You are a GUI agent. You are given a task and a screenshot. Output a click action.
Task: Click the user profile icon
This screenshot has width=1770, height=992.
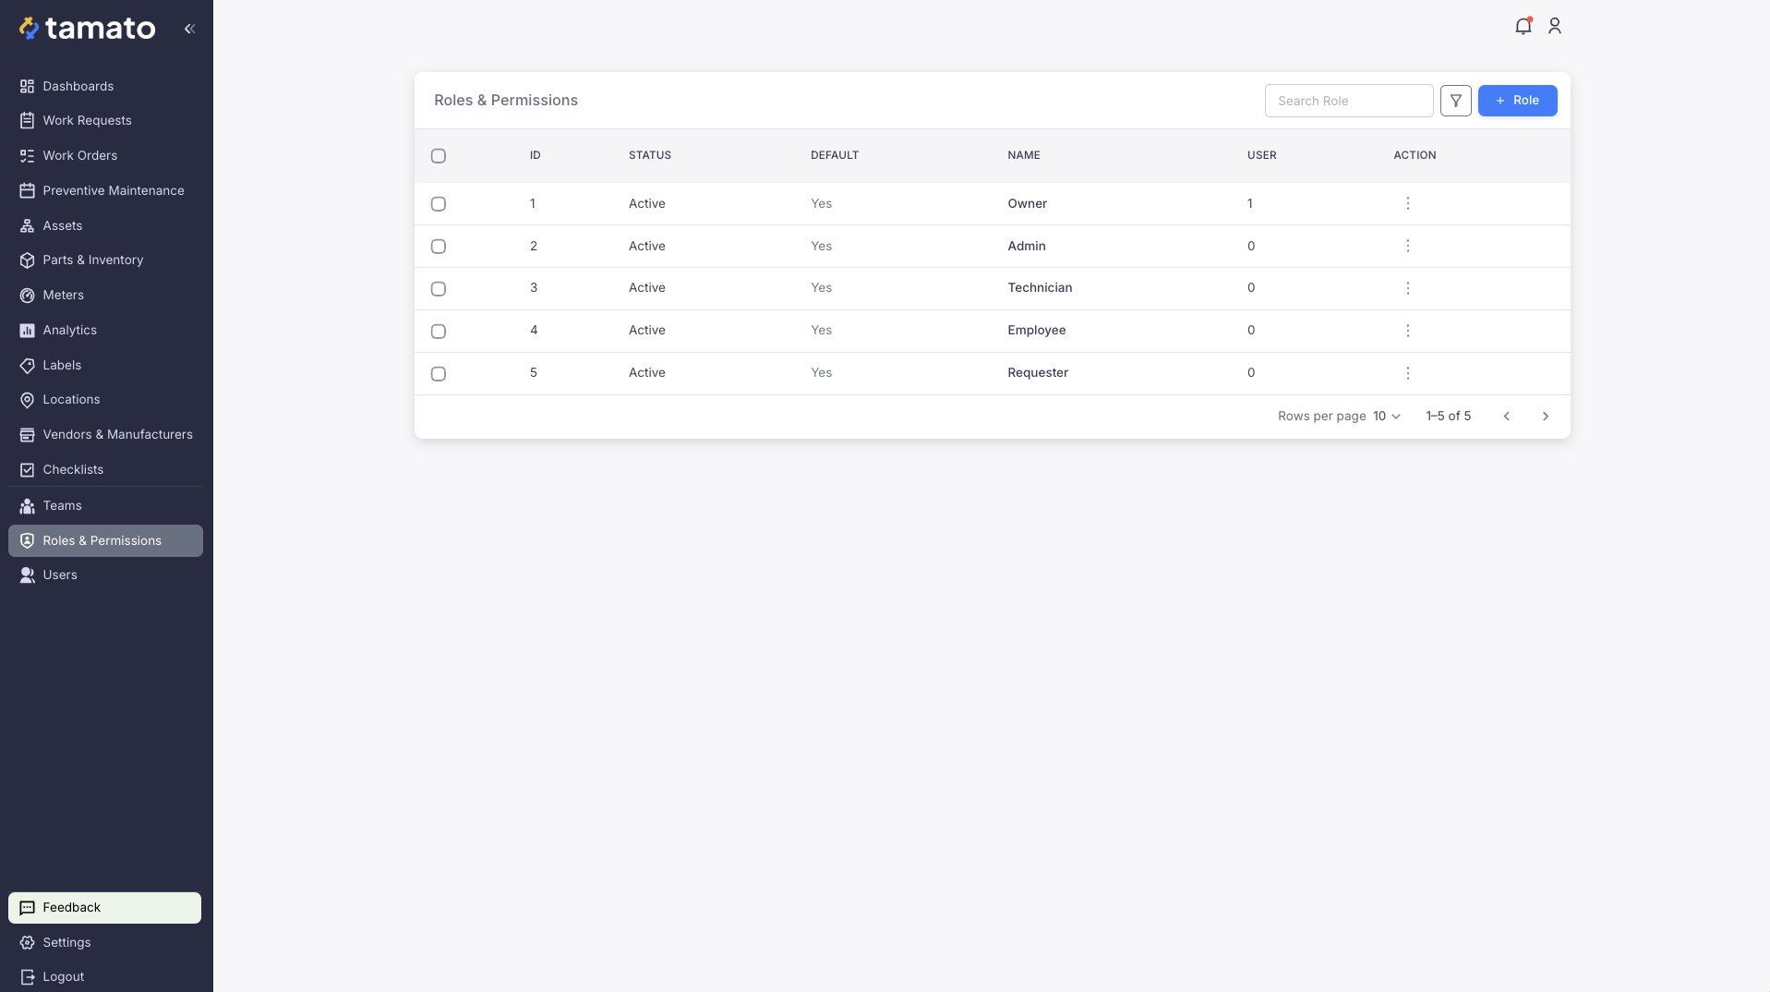tap(1554, 27)
